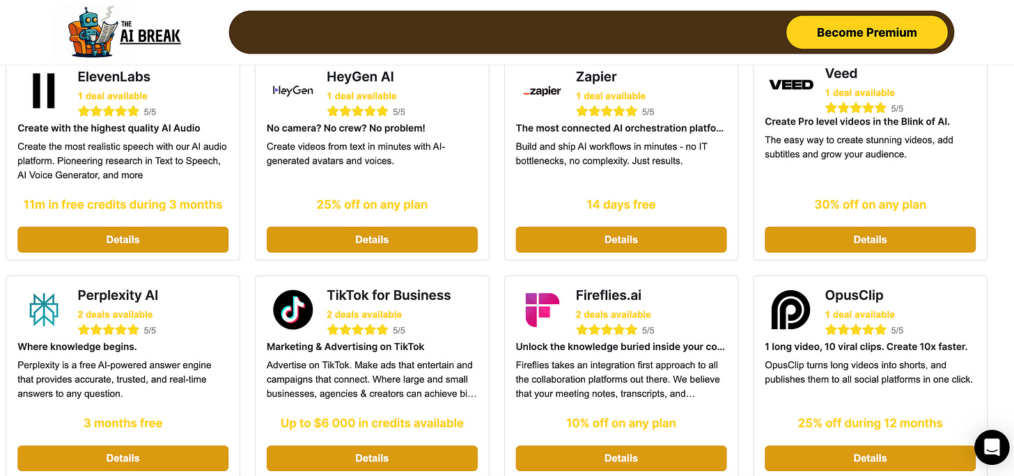Viewport: 1014px width, 476px height.
Task: Click the star rating under Fireflies.ai
Action: click(607, 329)
